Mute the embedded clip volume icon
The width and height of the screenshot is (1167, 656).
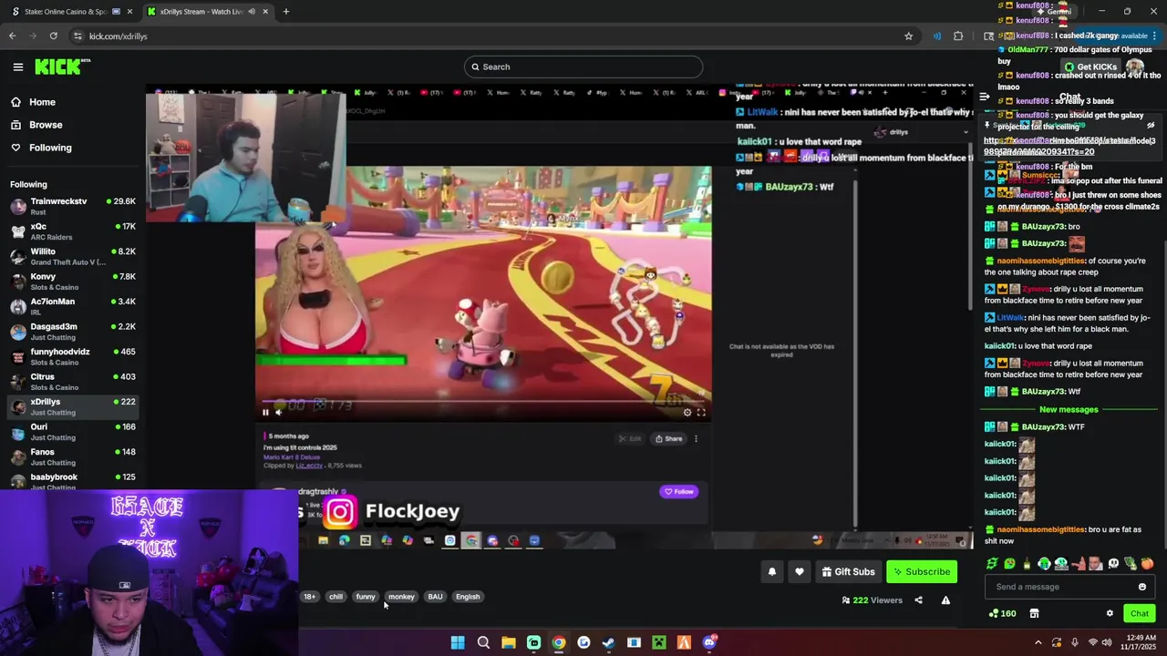pyautogui.click(x=279, y=413)
